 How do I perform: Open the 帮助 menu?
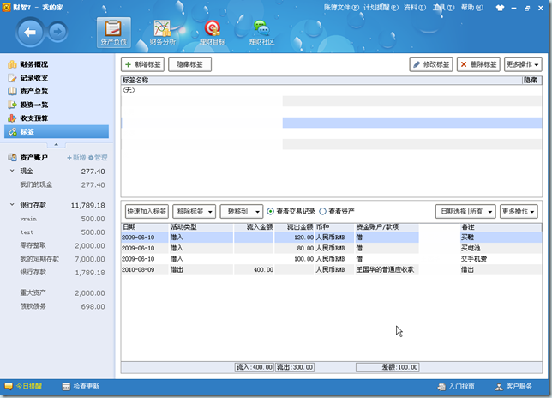click(471, 8)
